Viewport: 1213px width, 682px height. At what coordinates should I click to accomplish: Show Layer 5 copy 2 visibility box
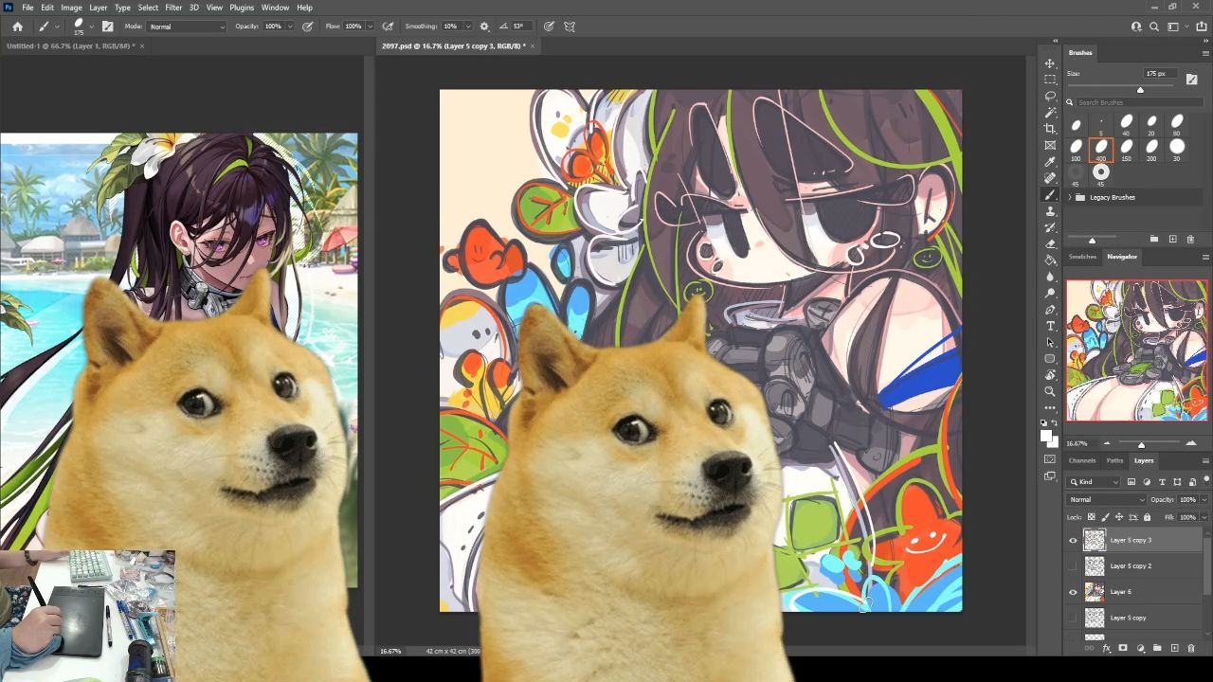click(1073, 565)
